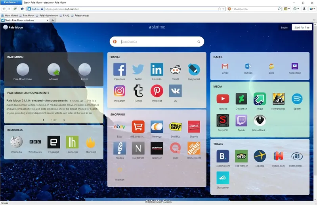Image resolution: width=317 pixels, height=205 pixels.
Task: Open the Outlook mail icon
Action: click(248, 66)
